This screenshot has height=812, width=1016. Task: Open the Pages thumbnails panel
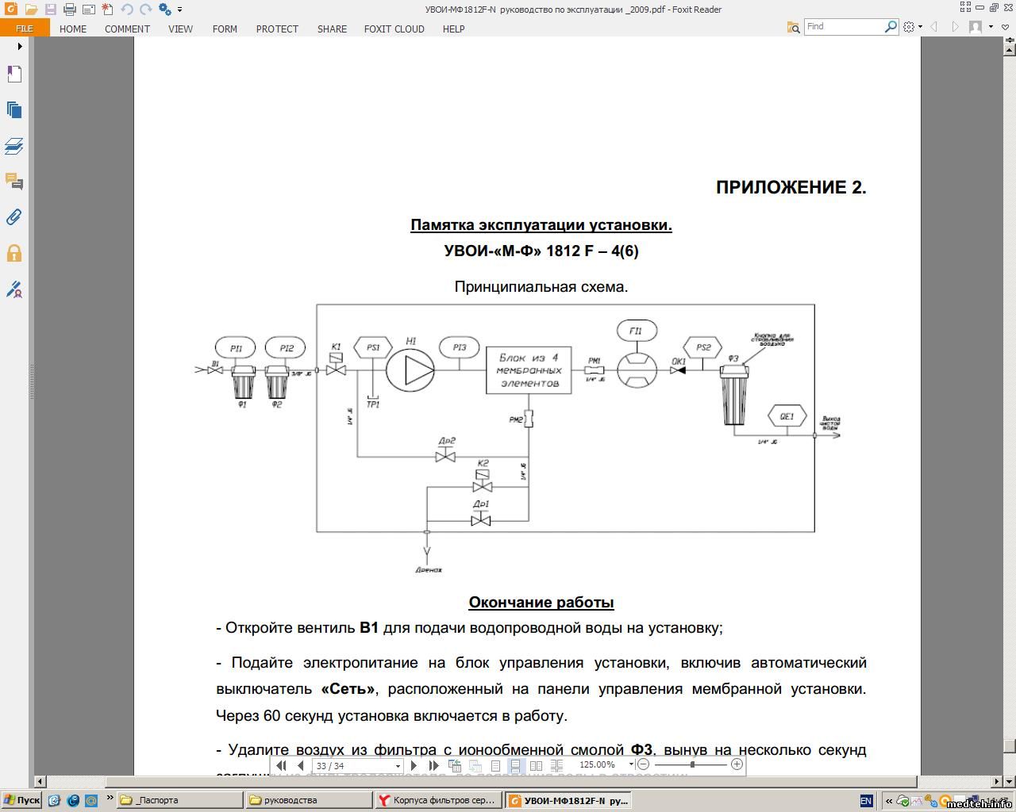13,110
